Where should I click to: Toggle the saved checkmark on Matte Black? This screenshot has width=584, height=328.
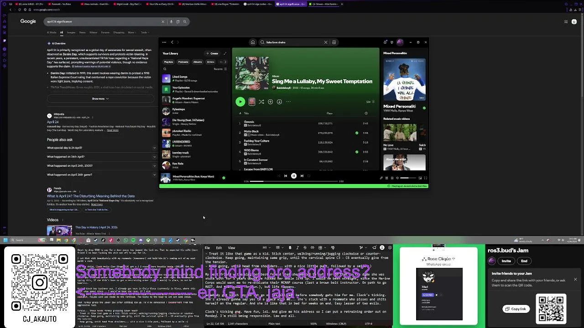click(x=357, y=133)
